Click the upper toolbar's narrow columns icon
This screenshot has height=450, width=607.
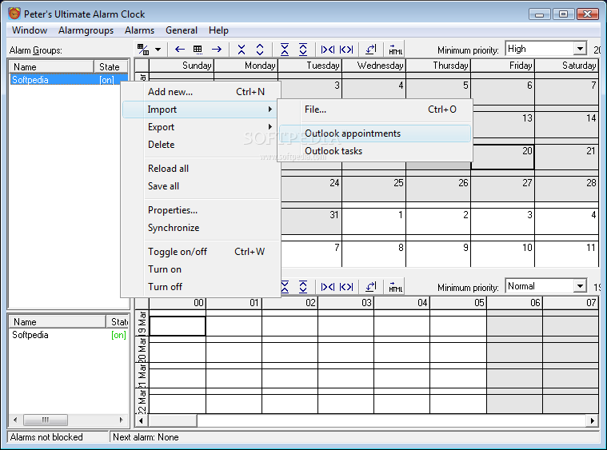[328, 50]
